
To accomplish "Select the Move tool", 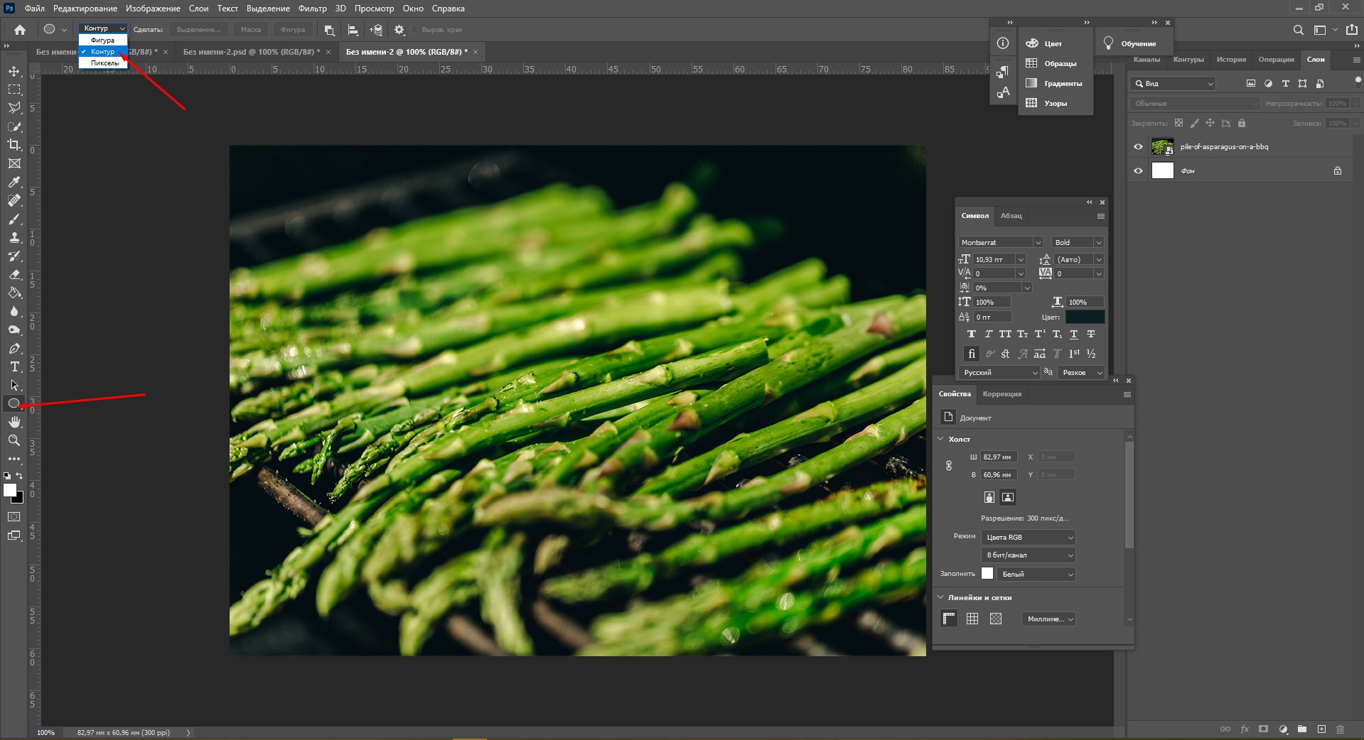I will tap(14, 71).
